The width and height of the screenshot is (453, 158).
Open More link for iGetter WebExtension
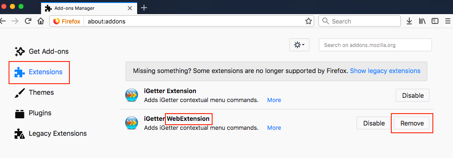pos(274,128)
